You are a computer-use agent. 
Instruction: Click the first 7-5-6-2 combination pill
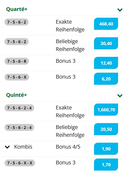pos(17,22)
